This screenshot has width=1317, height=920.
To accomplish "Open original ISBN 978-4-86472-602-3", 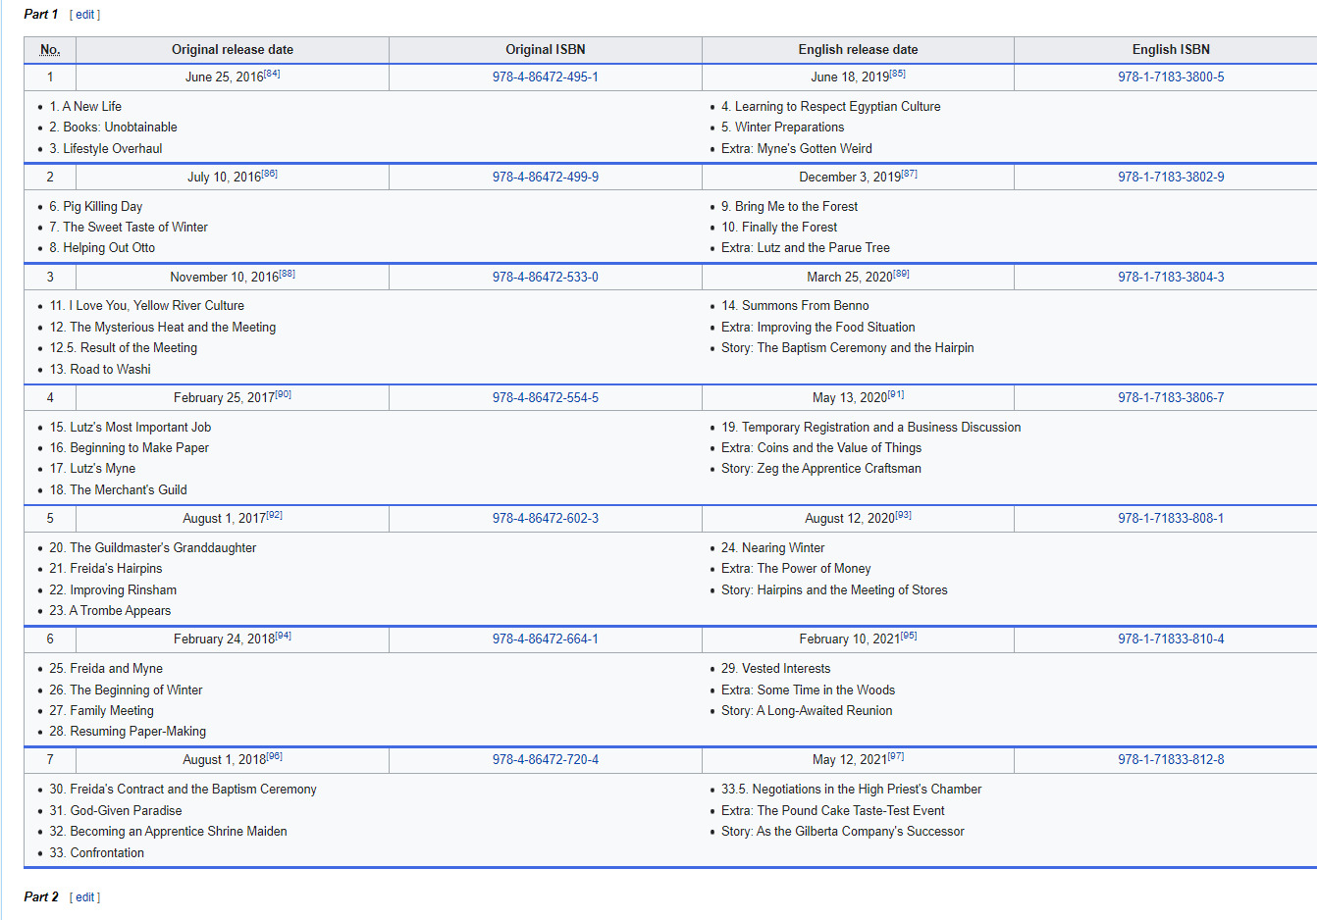I will tap(545, 519).
